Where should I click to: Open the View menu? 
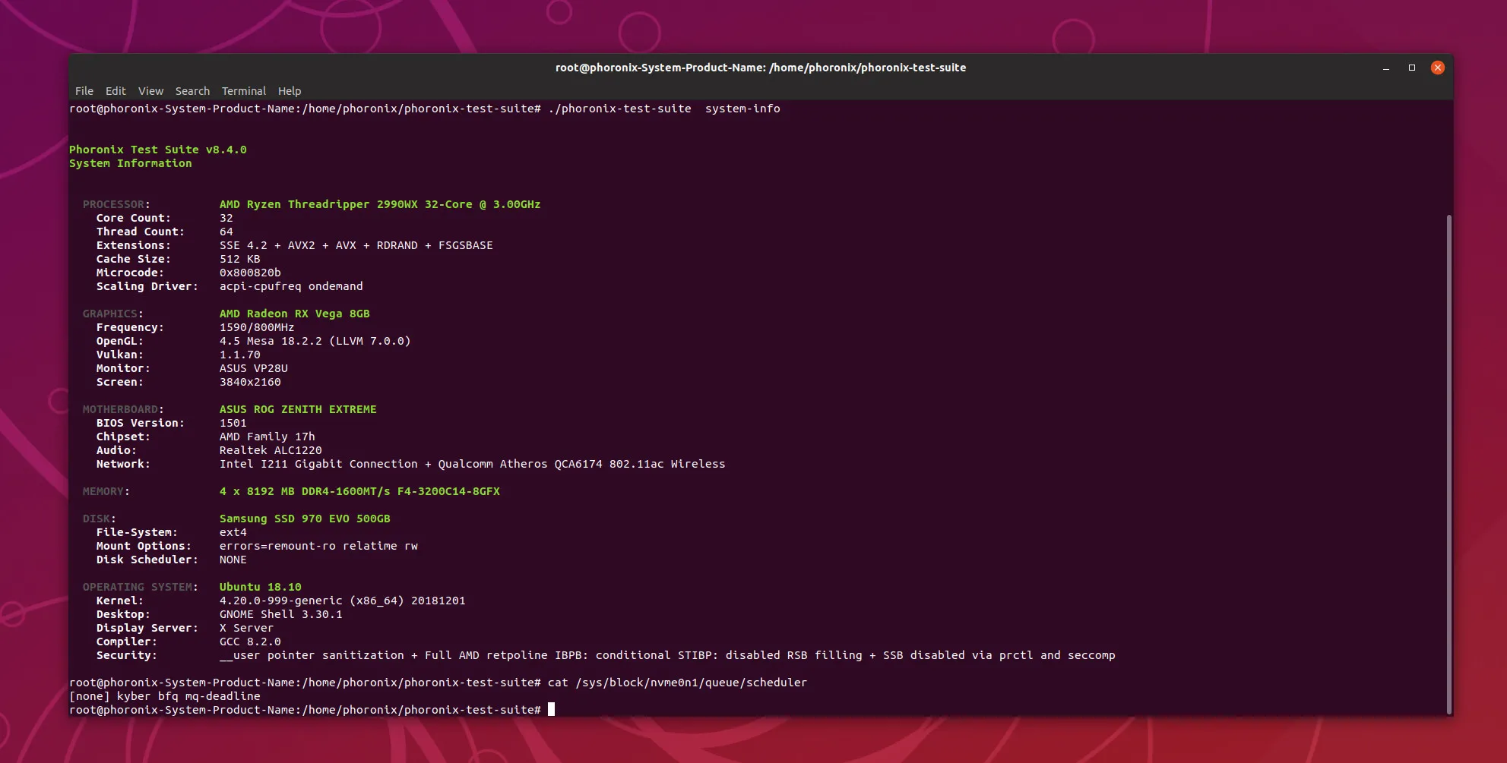coord(150,91)
